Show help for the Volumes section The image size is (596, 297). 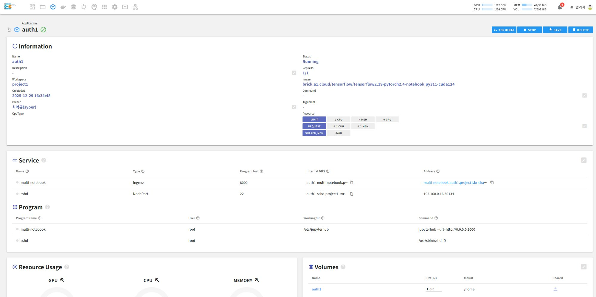click(343, 267)
